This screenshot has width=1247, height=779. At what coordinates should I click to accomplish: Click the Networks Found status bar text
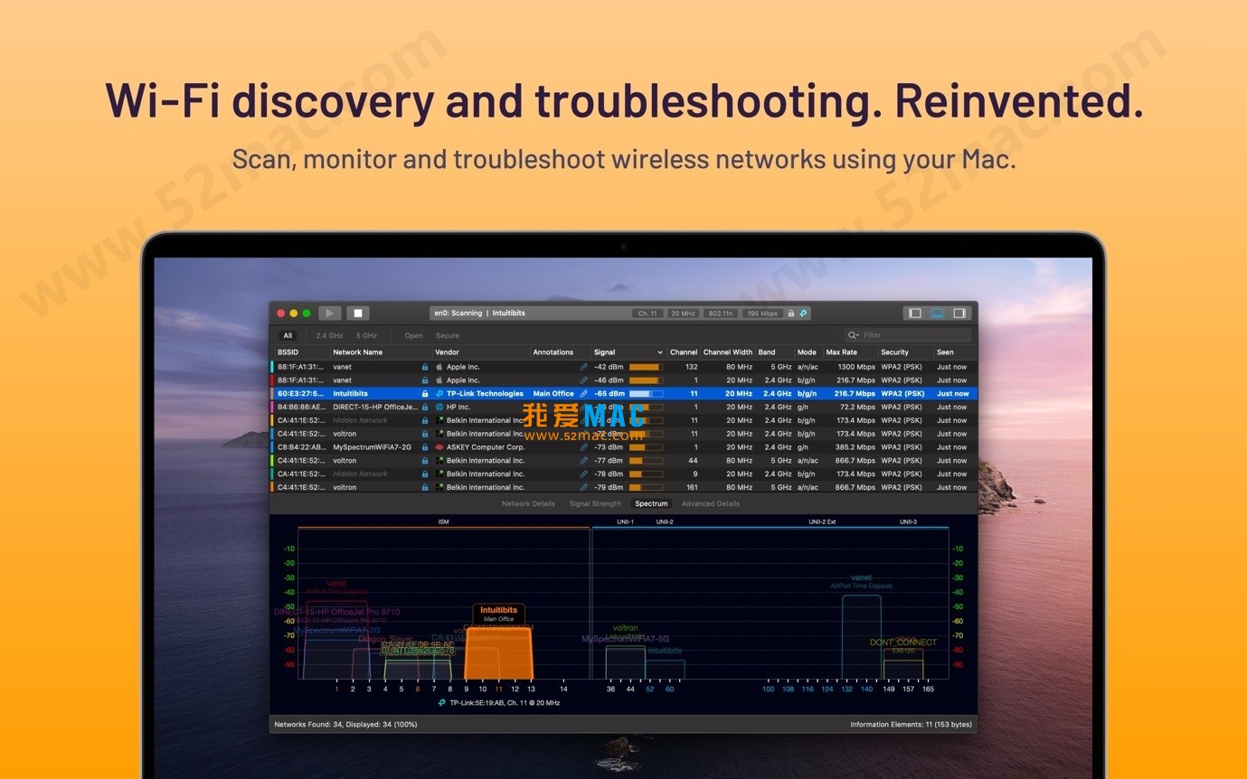pos(345,725)
